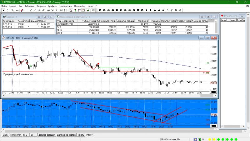Viewport: 250px width, 141px height.
Task: Switch to the нефть tab
Action: pos(81,135)
